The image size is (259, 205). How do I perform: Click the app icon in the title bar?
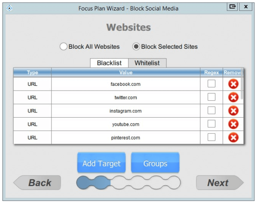point(10,8)
